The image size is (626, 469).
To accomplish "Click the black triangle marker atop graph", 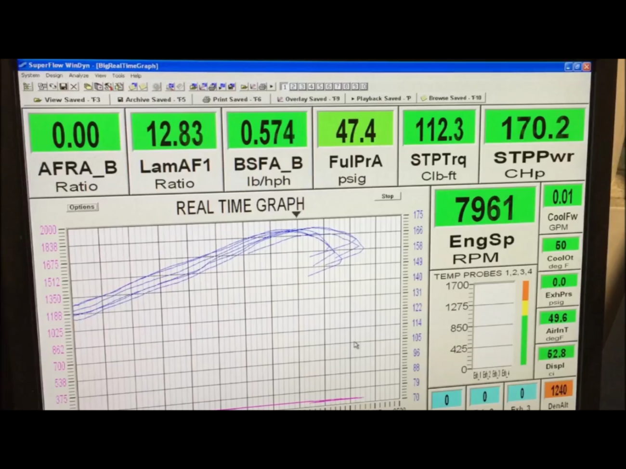I will tap(297, 214).
